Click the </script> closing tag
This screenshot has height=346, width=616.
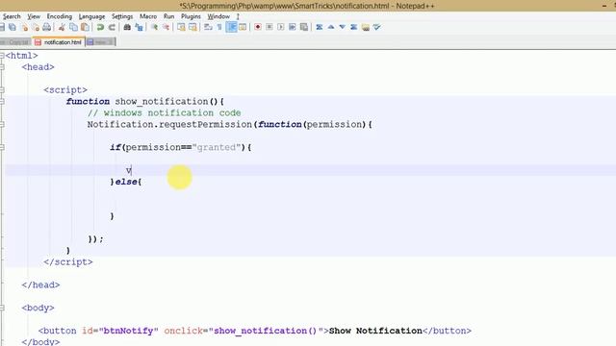tap(68, 262)
